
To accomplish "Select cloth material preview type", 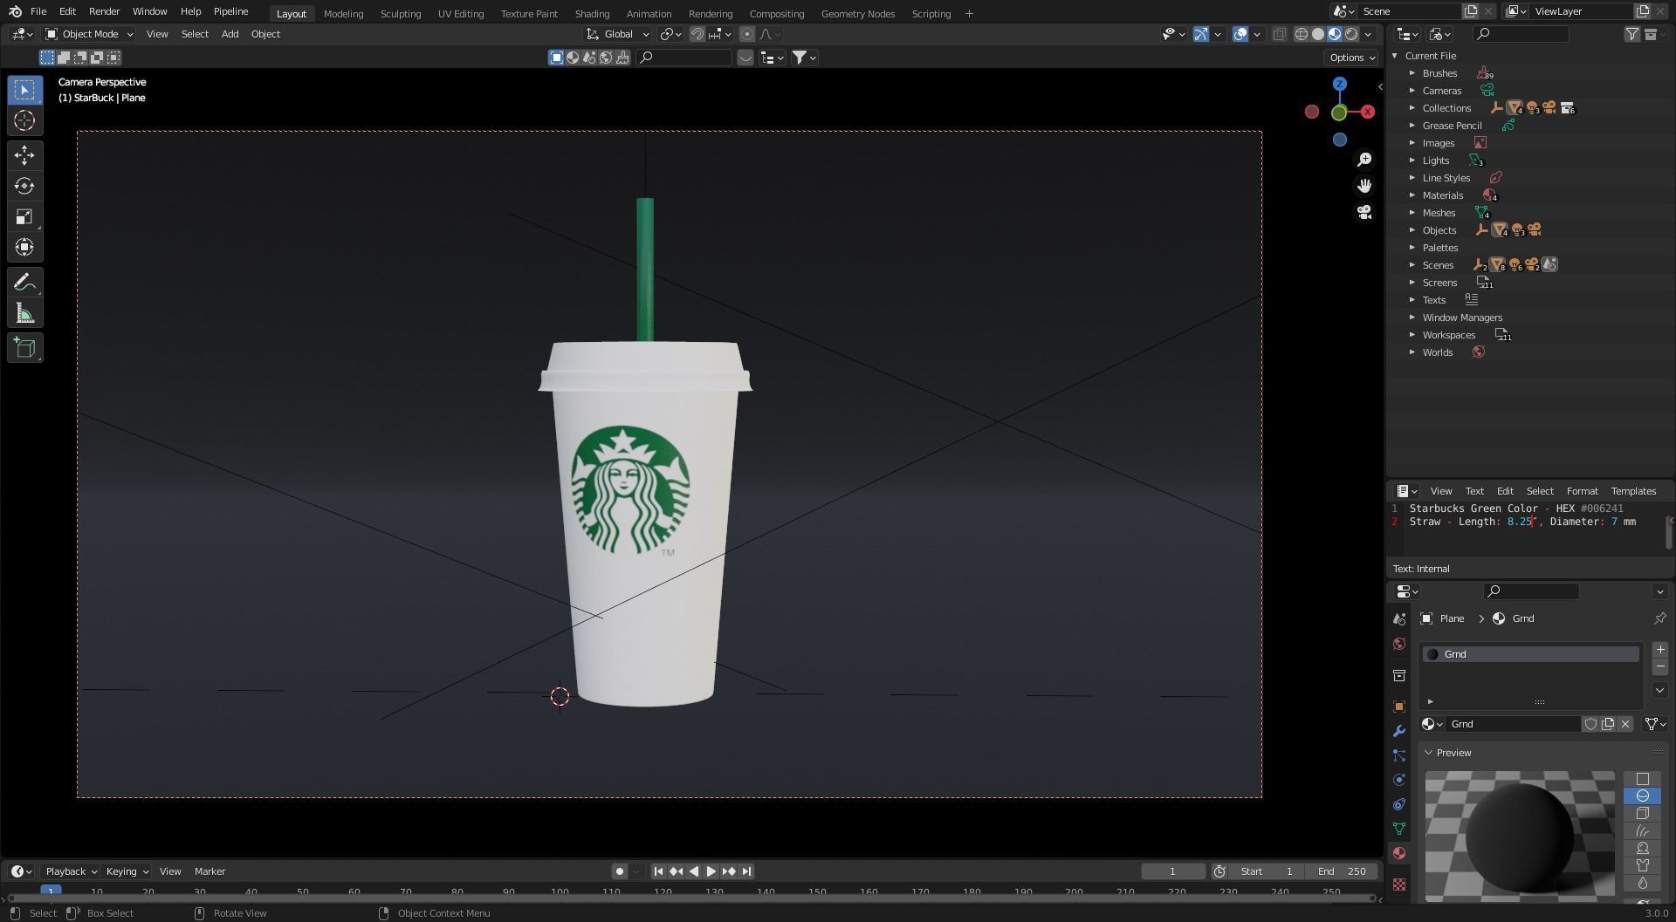I will [1642, 866].
